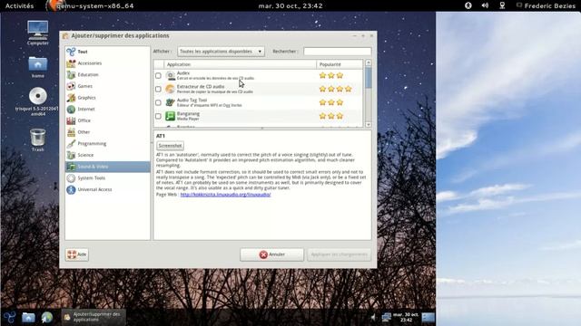
Task: Open the Afficher applications dropdown
Action: [x=221, y=52]
